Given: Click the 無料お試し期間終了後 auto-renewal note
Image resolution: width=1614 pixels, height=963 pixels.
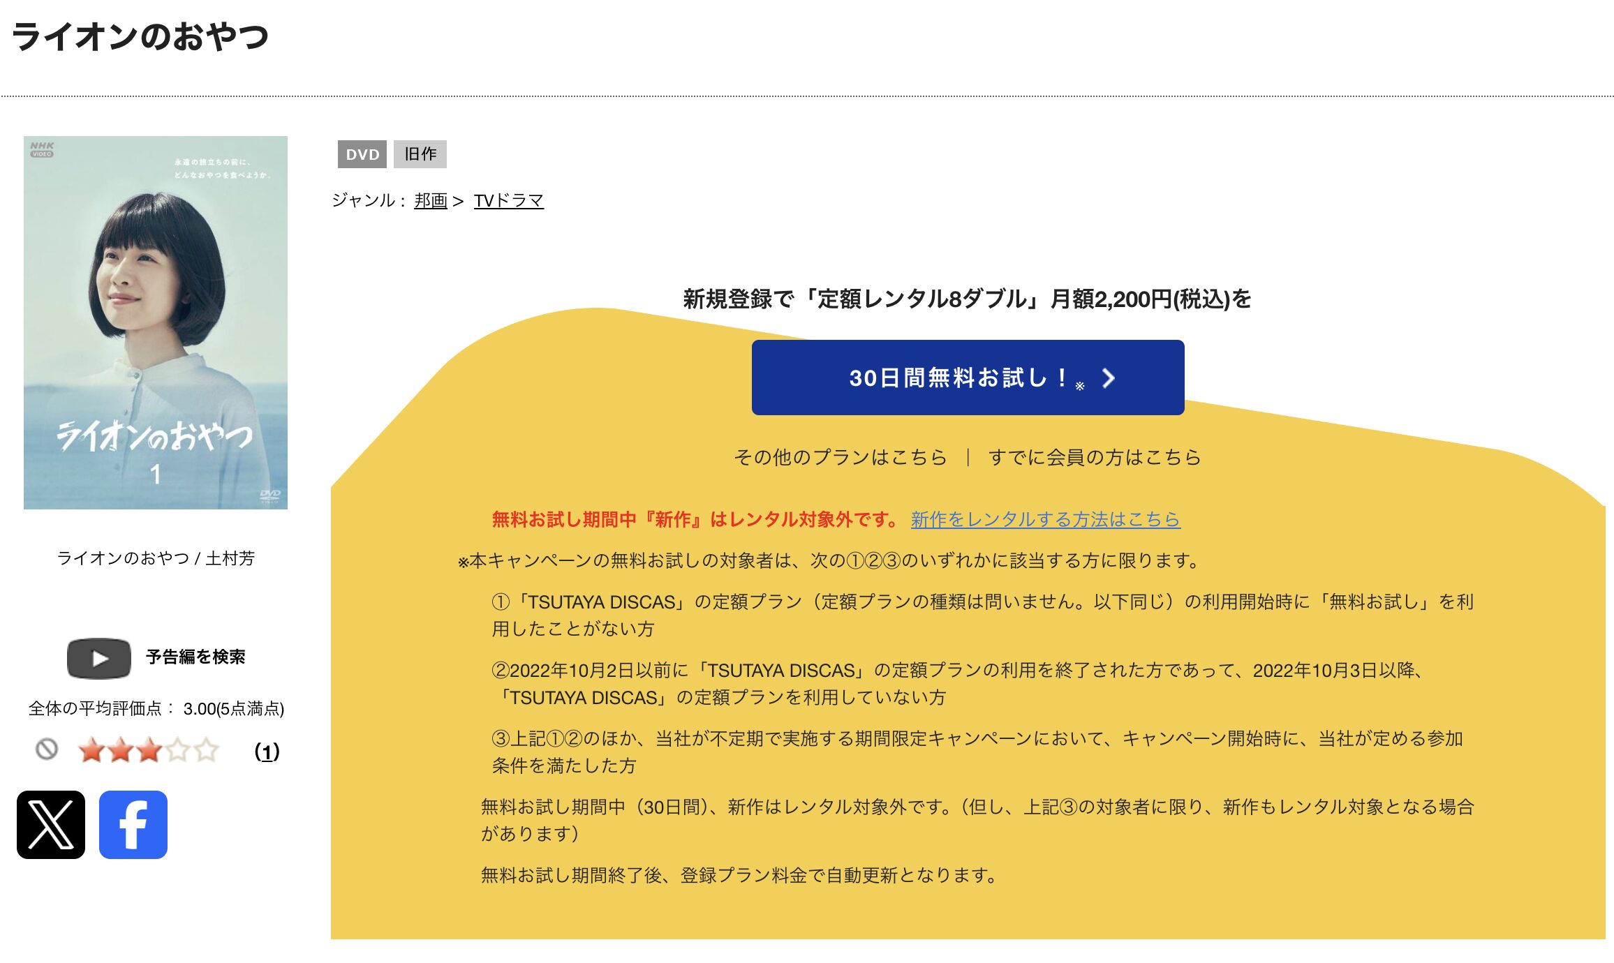Looking at the screenshot, I should pos(739,876).
